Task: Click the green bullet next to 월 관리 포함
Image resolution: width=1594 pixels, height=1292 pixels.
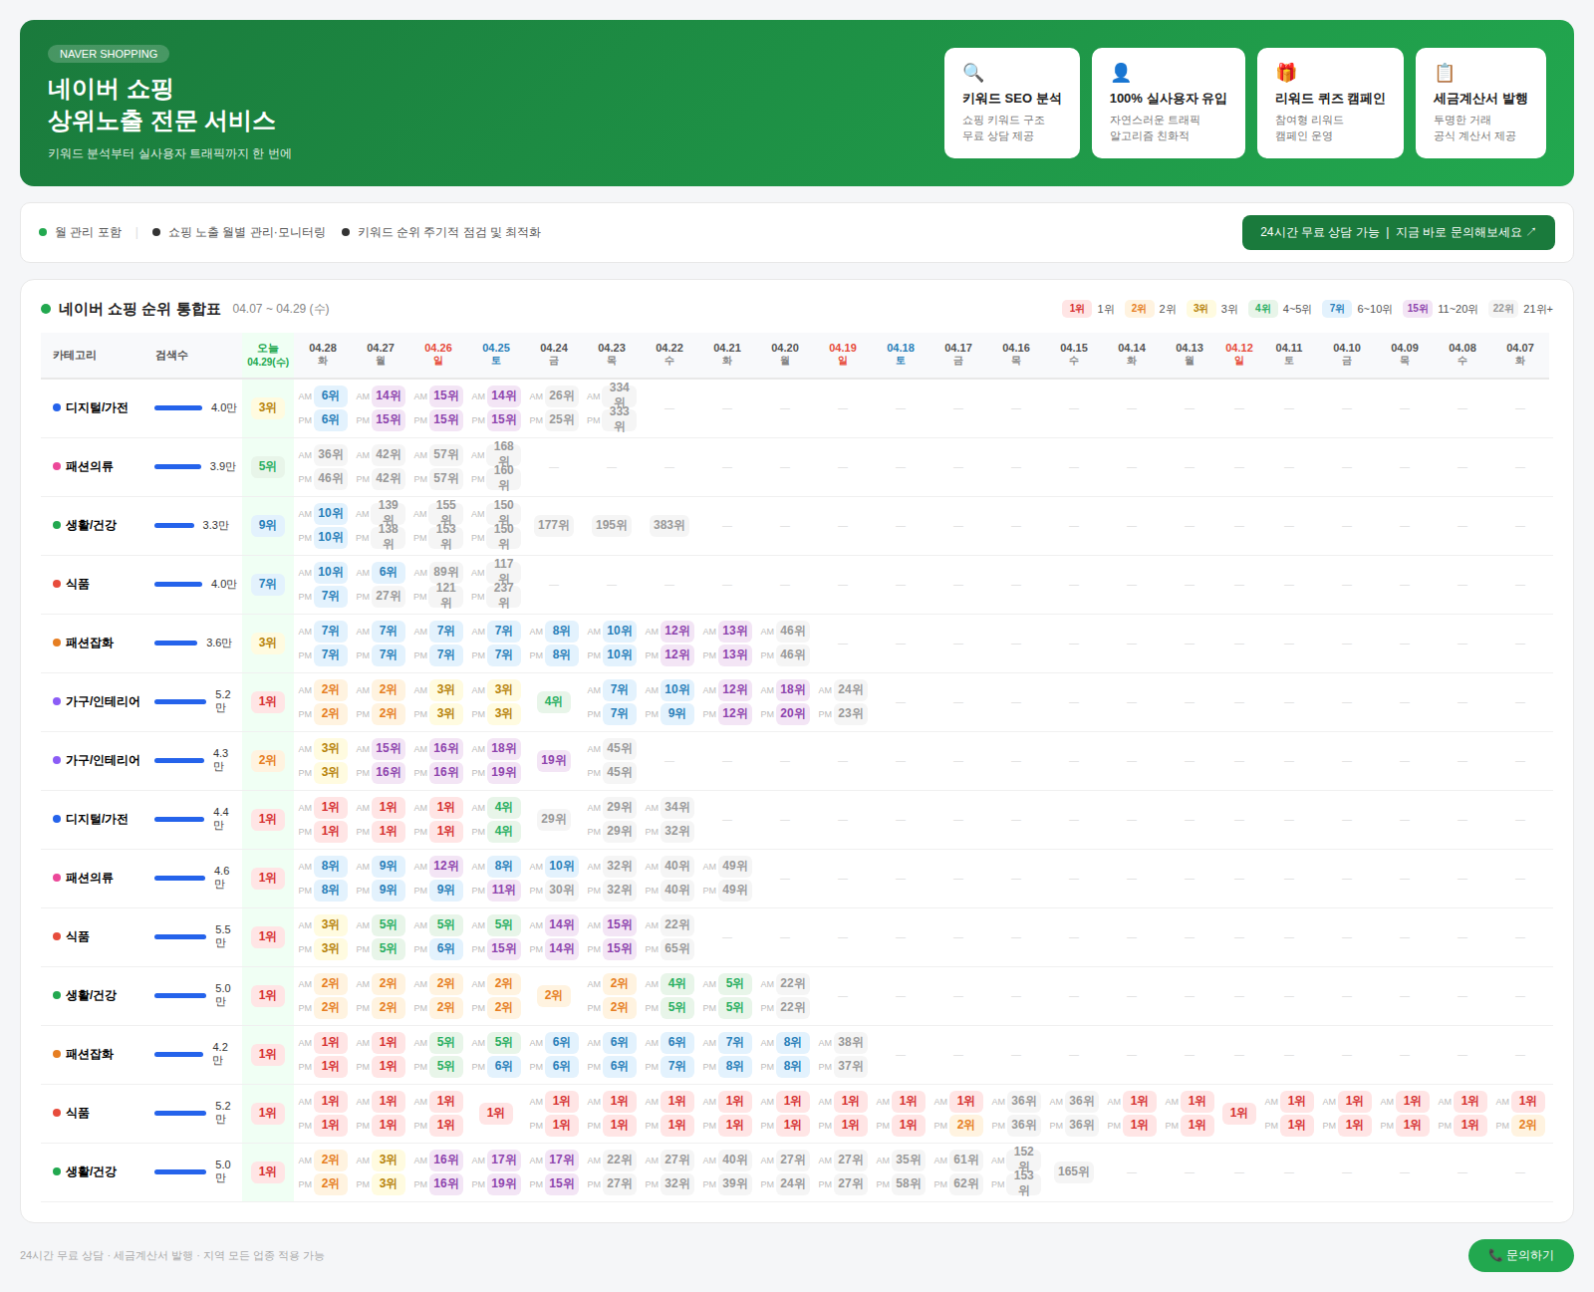Action: [43, 232]
